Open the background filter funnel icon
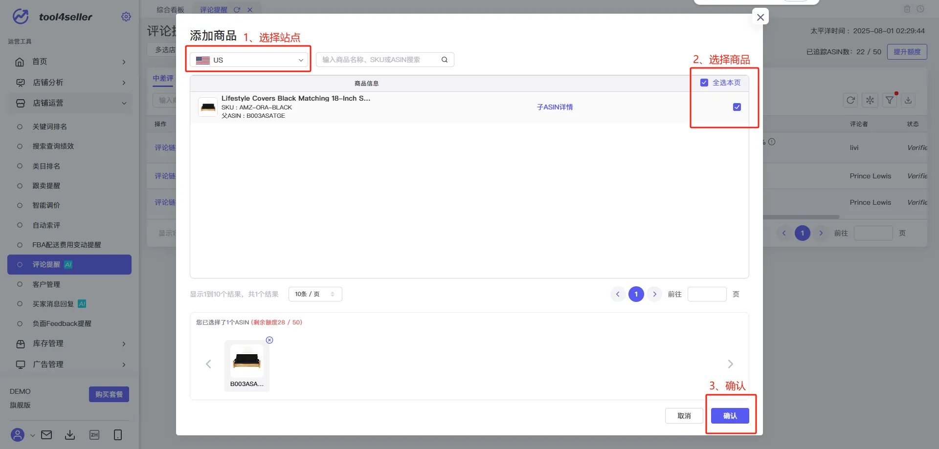The height and width of the screenshot is (449, 939). click(890, 100)
